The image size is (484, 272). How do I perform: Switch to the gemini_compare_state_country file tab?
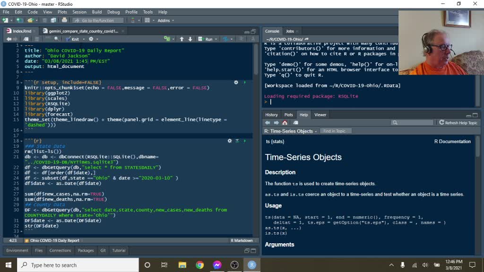coord(83,31)
